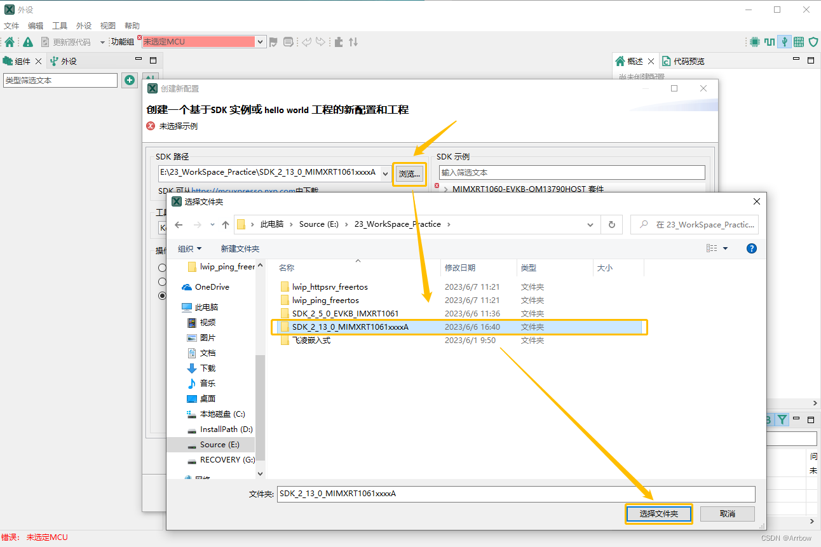
Task: Click the update source code button (更新源代码)
Action: click(x=65, y=42)
